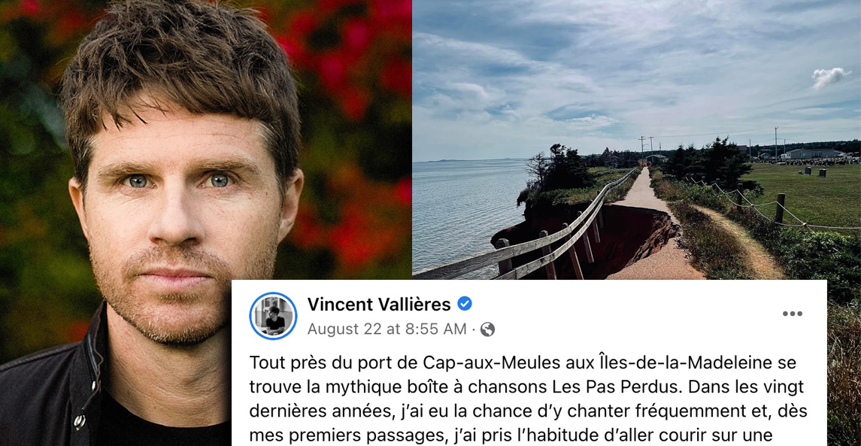Click the white house in the distance
The height and width of the screenshot is (446, 861).
tap(813, 153)
